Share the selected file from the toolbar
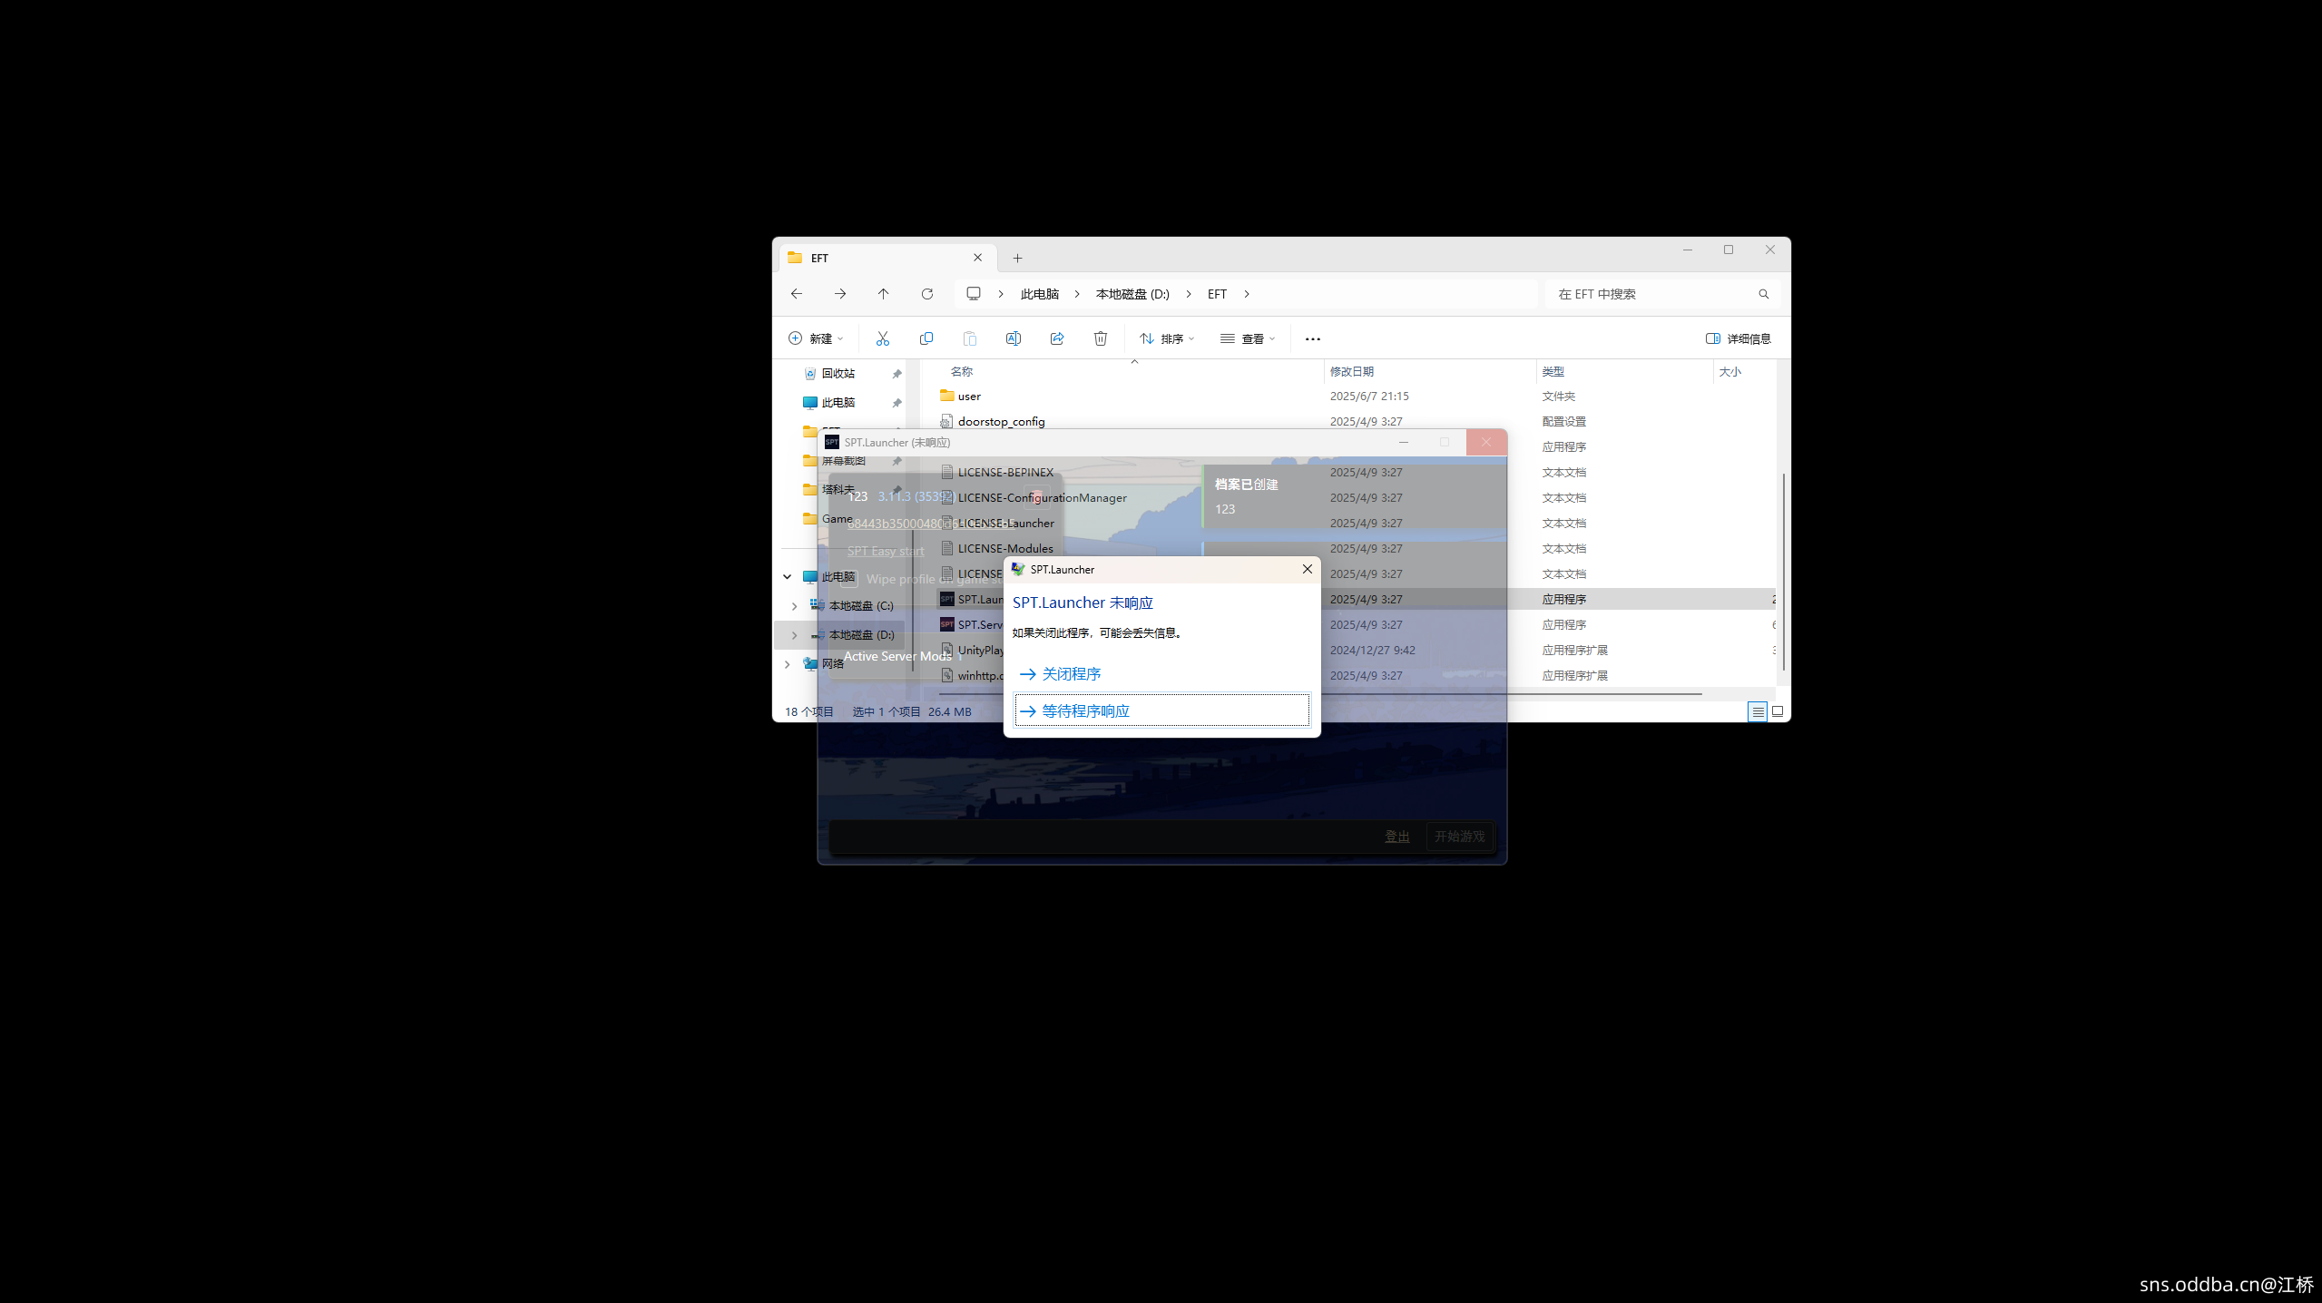Viewport: 2322px width, 1303px height. pyautogui.click(x=1056, y=338)
